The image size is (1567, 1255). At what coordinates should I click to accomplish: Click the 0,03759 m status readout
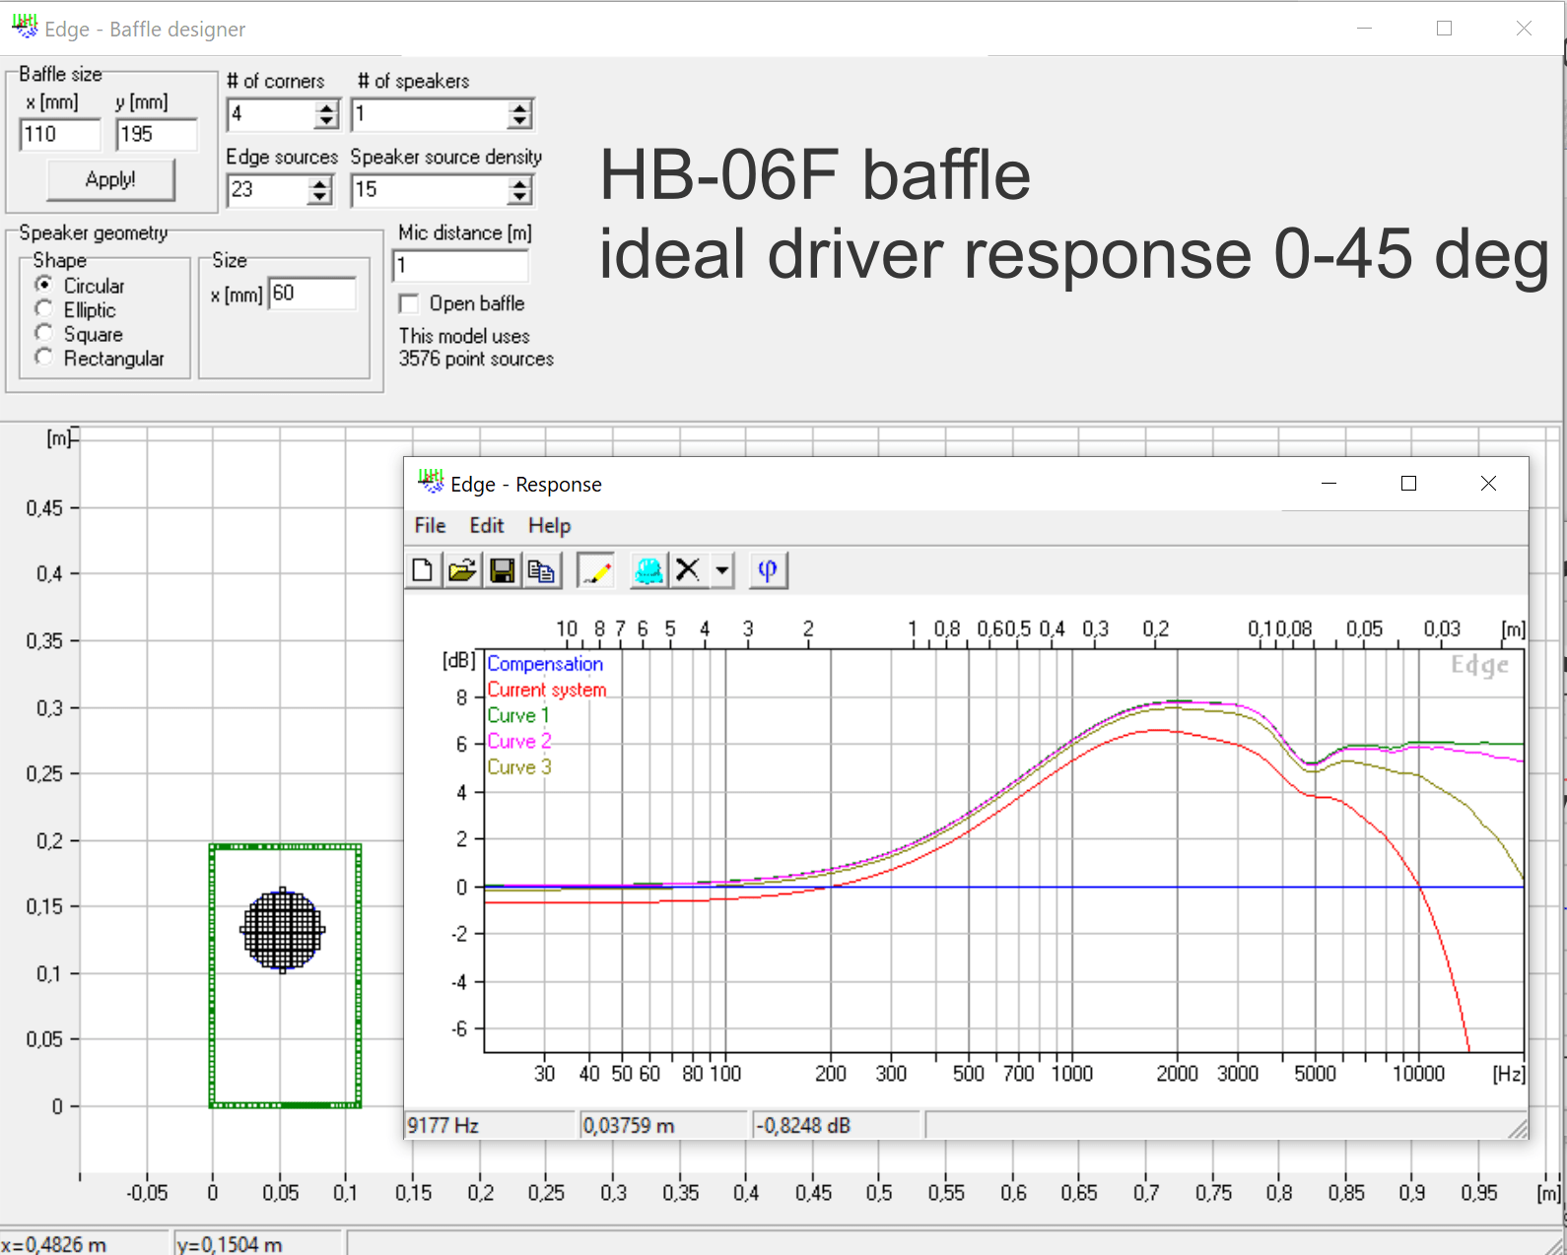tap(663, 1125)
